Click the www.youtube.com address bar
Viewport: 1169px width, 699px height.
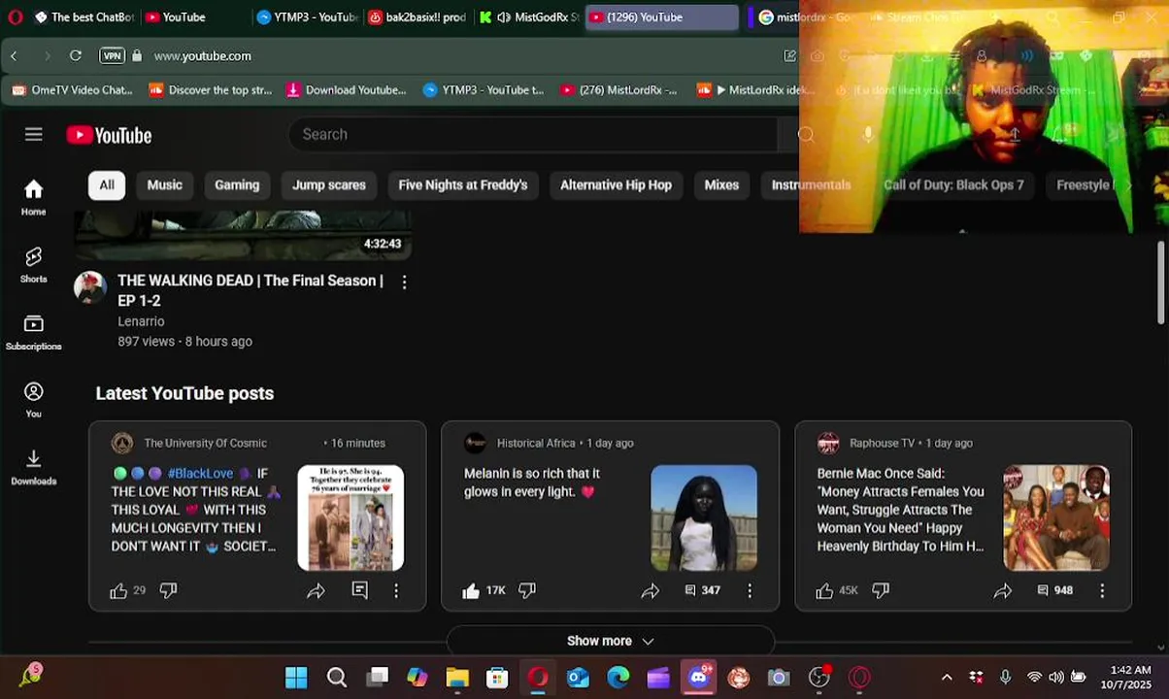202,55
